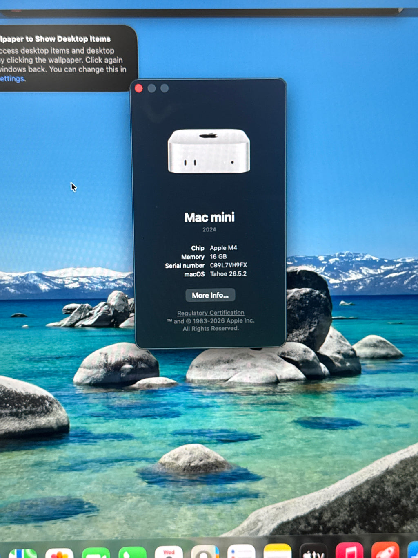Open More Info... in About This Mac
The width and height of the screenshot is (418, 558).
tap(210, 295)
